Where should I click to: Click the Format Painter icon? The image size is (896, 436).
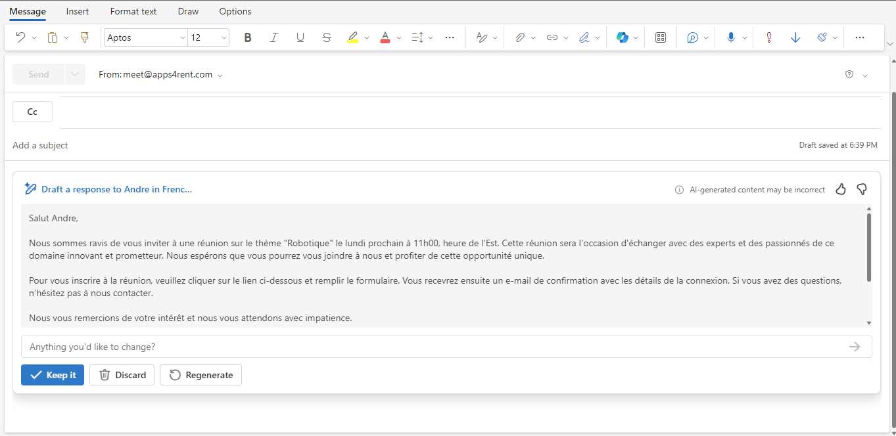(84, 37)
